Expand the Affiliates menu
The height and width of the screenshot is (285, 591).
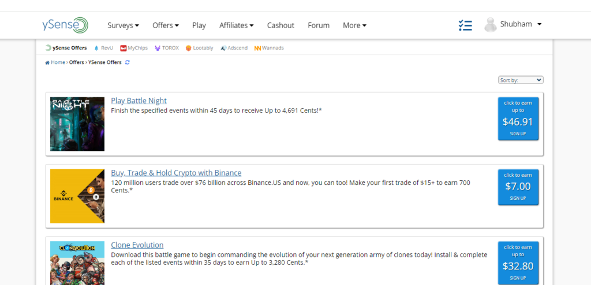click(x=236, y=25)
